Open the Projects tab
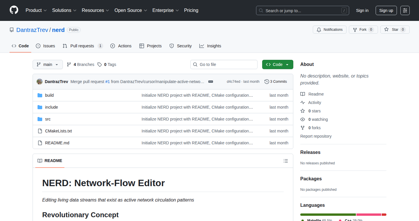Screen dimensions: 419x221 click(x=150, y=46)
